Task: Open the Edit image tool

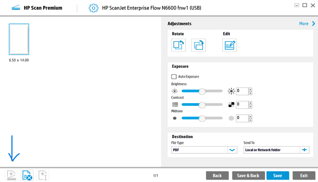Action: (x=230, y=45)
